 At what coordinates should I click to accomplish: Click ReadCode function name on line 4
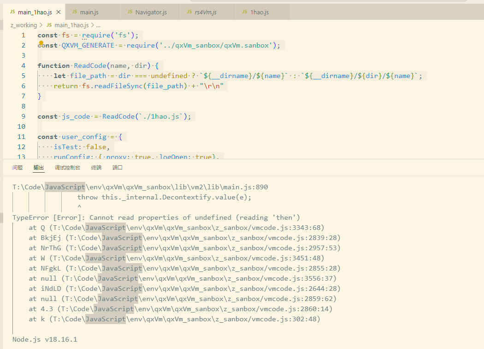tap(90, 66)
